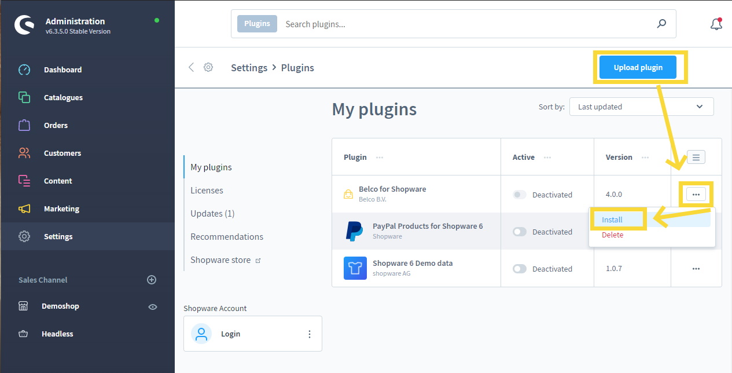Screen dimensions: 732x373
Task: Click settings gear beside breadcrumb
Action: tap(208, 67)
